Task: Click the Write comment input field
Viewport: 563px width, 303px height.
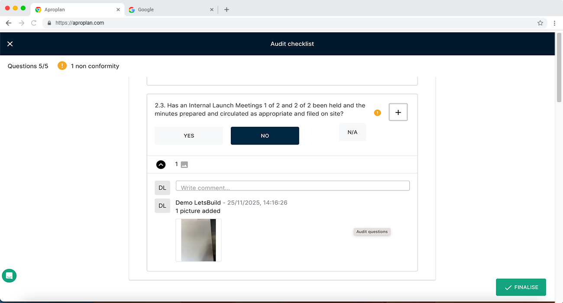Action: [x=292, y=186]
